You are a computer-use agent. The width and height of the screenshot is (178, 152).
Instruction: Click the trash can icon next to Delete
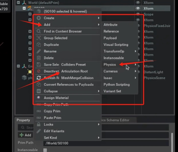[39, 58]
